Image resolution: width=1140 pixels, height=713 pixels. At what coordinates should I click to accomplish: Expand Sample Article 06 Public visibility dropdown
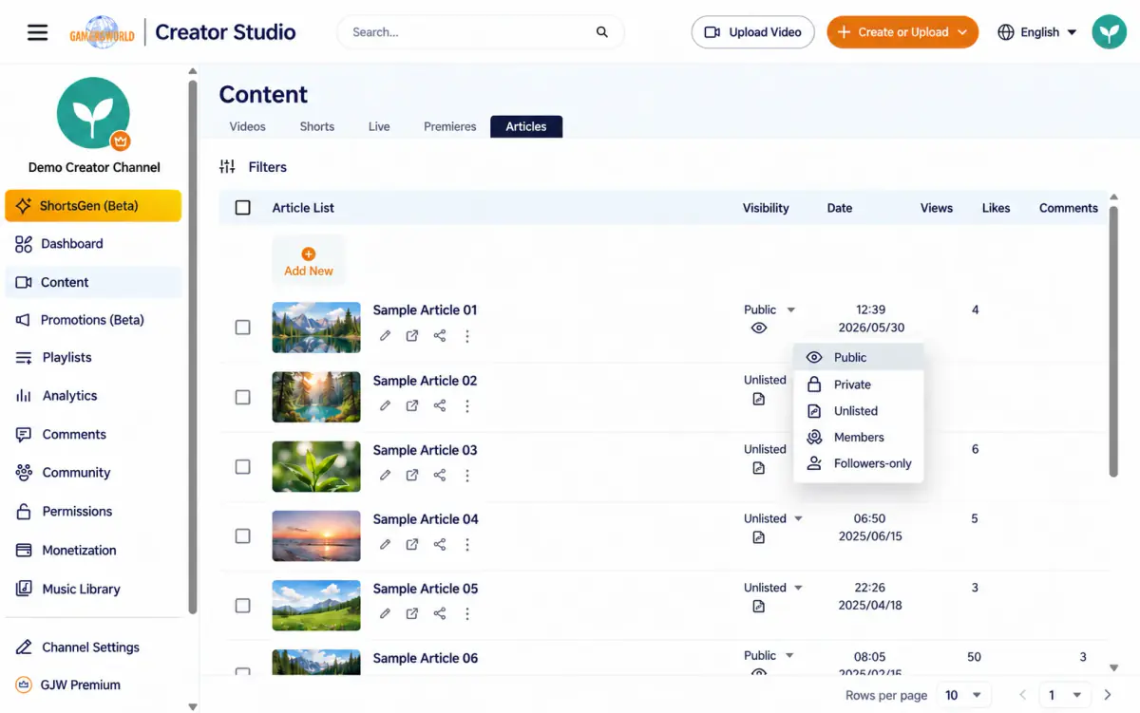(790, 656)
